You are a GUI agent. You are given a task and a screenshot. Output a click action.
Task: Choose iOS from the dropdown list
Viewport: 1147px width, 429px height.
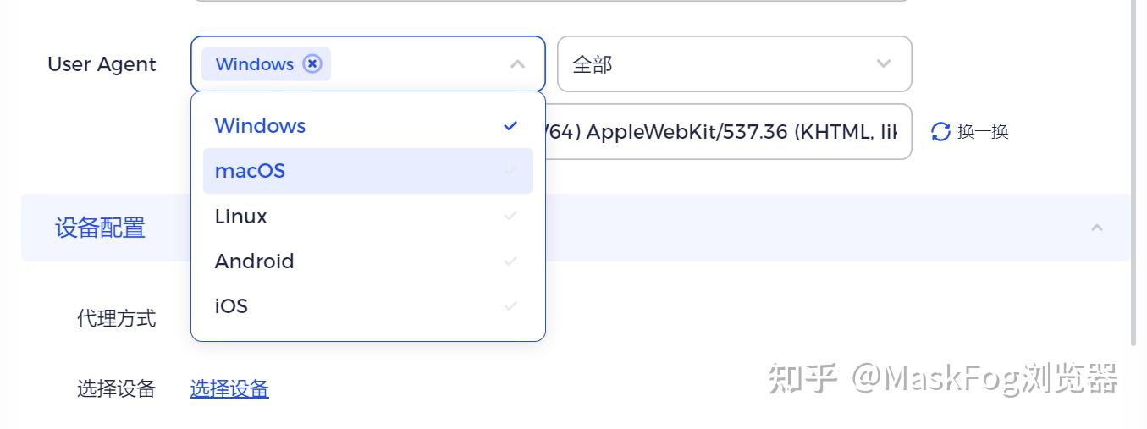pos(231,306)
